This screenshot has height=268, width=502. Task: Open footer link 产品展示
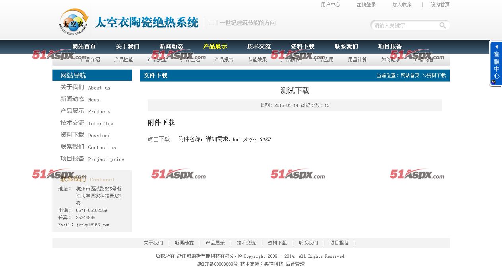pos(215,243)
